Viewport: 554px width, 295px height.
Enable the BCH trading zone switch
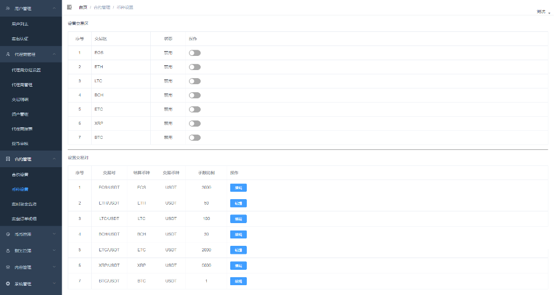pos(195,95)
